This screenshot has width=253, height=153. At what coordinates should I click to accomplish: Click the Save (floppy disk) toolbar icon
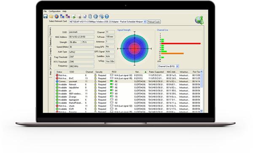pos(46,16)
